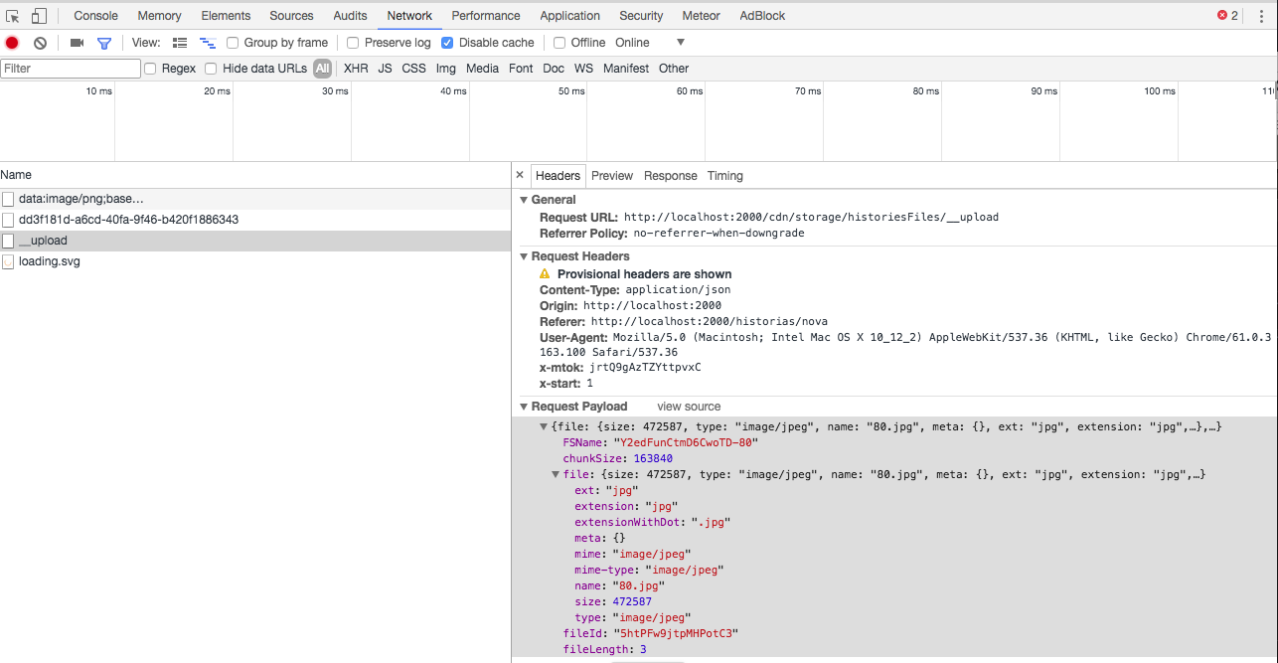Clear the network log with slash icon
This screenshot has width=1278, height=663.
(x=40, y=42)
